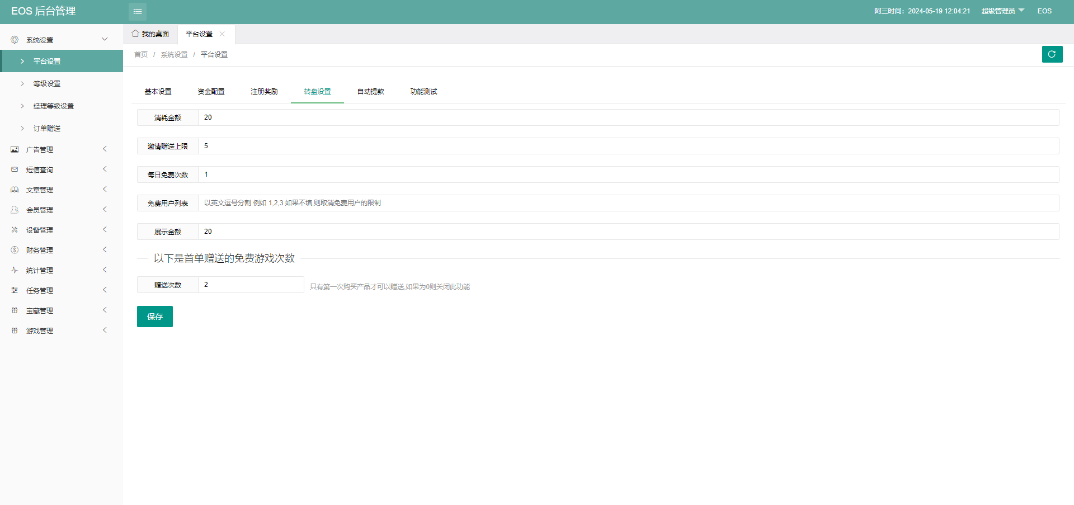The height and width of the screenshot is (505, 1074).
Task: Click the green refresh icon button
Action: (x=1052, y=54)
